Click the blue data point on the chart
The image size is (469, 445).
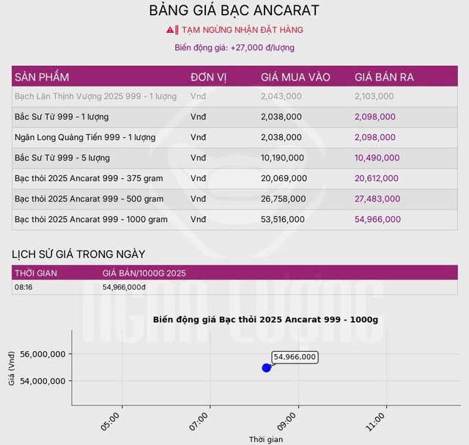tap(266, 367)
